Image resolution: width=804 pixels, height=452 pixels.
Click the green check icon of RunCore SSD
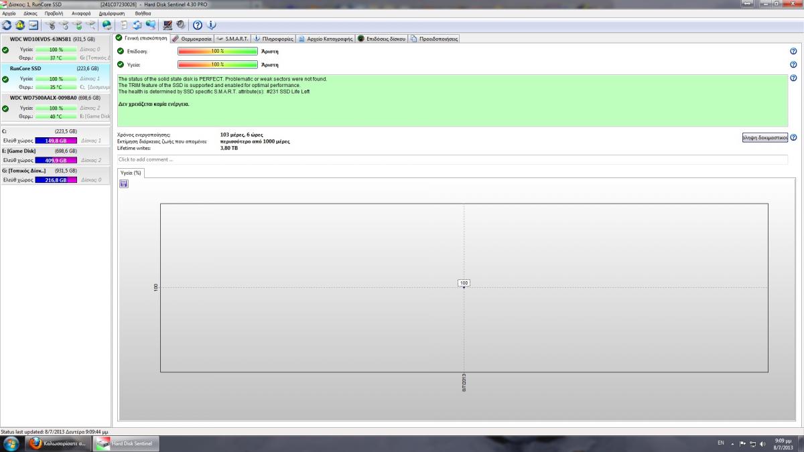[5, 79]
